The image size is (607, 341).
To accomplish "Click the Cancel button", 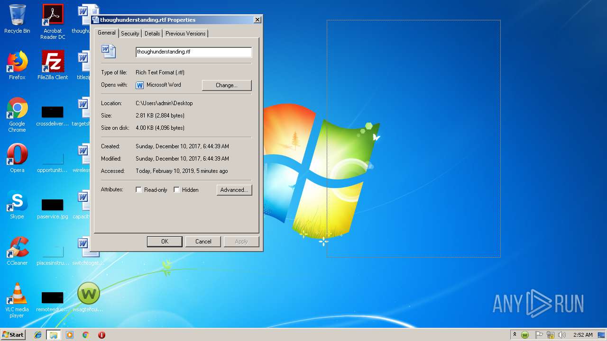I will point(203,242).
